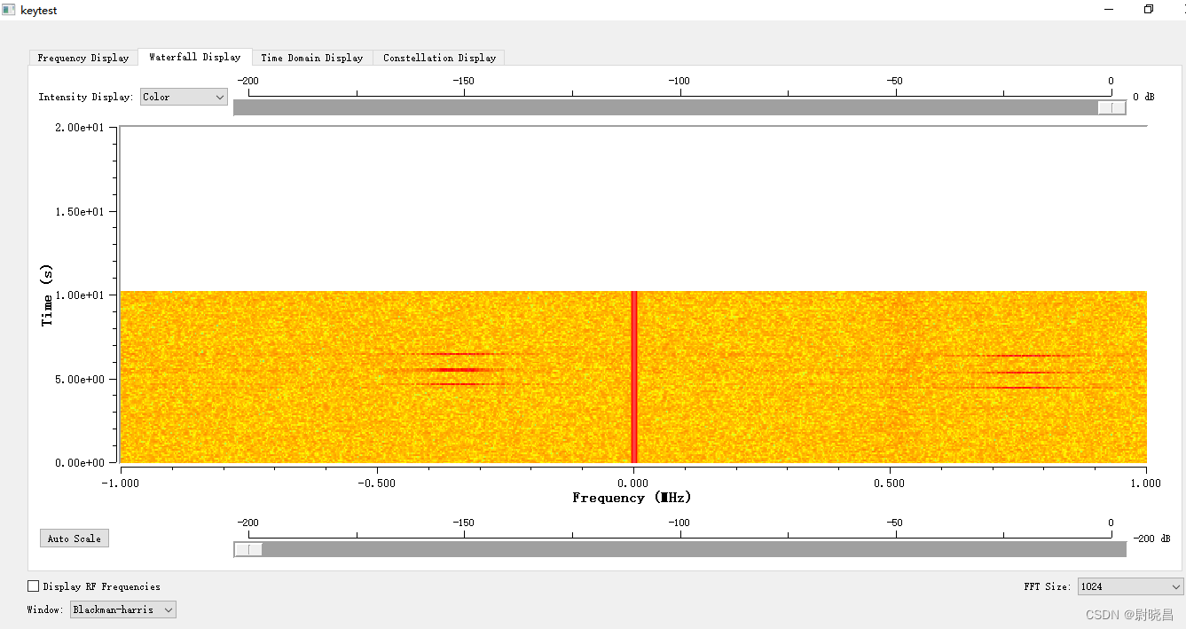Switch to the Frequency Display tab
This screenshot has width=1186, height=629.
click(x=82, y=57)
